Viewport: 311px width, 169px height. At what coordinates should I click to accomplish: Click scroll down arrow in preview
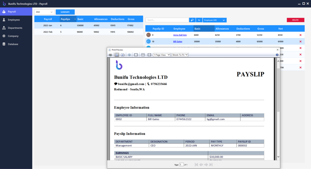click(x=278, y=157)
